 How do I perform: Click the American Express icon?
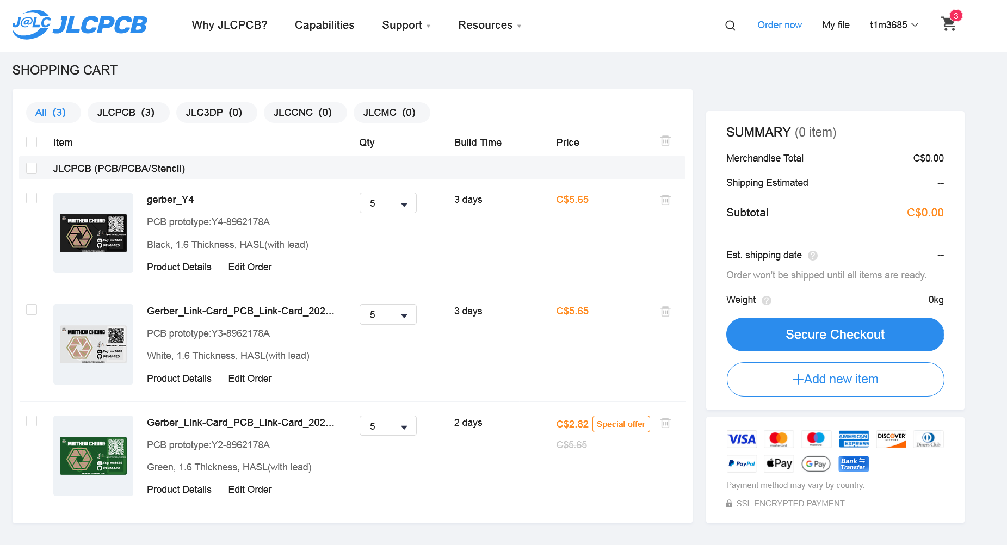pyautogui.click(x=853, y=439)
